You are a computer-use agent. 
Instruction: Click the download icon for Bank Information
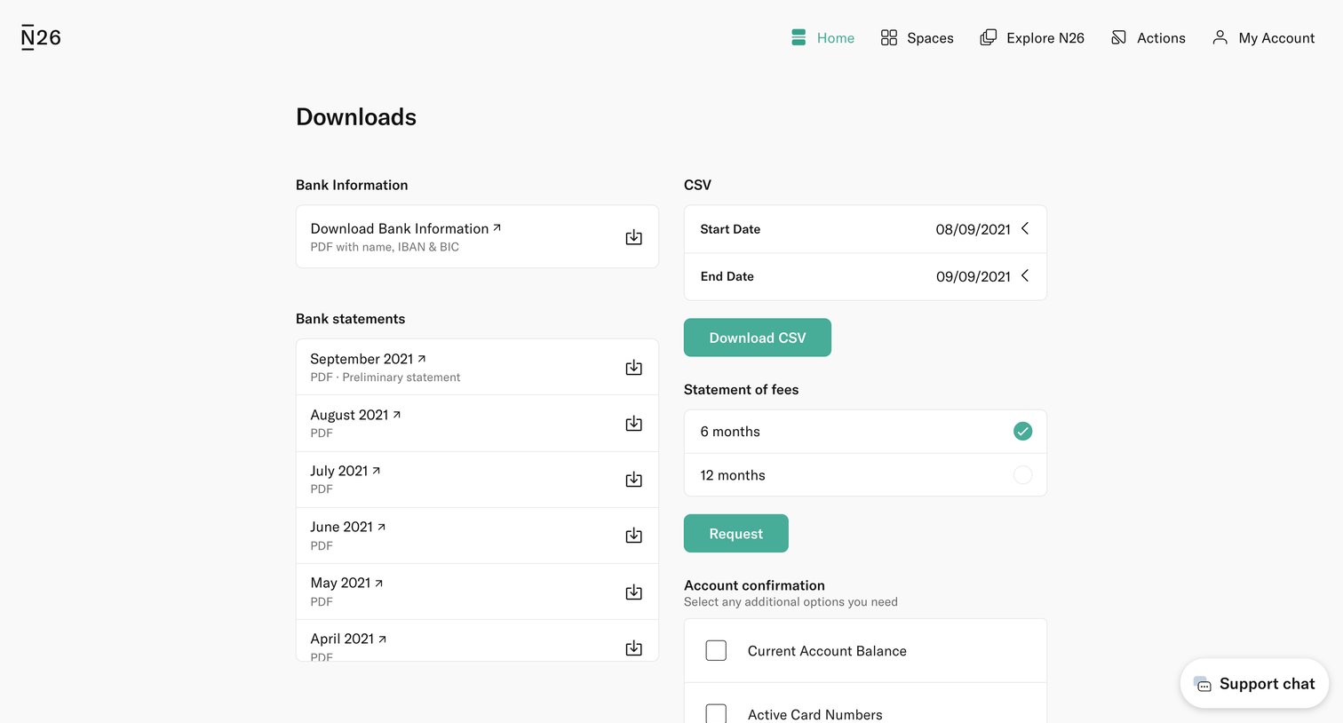(x=633, y=237)
